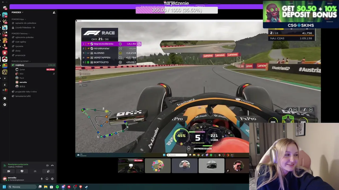This screenshot has width=339, height=190.
Task: Open Steam from the taskbar
Action: pos(86,187)
